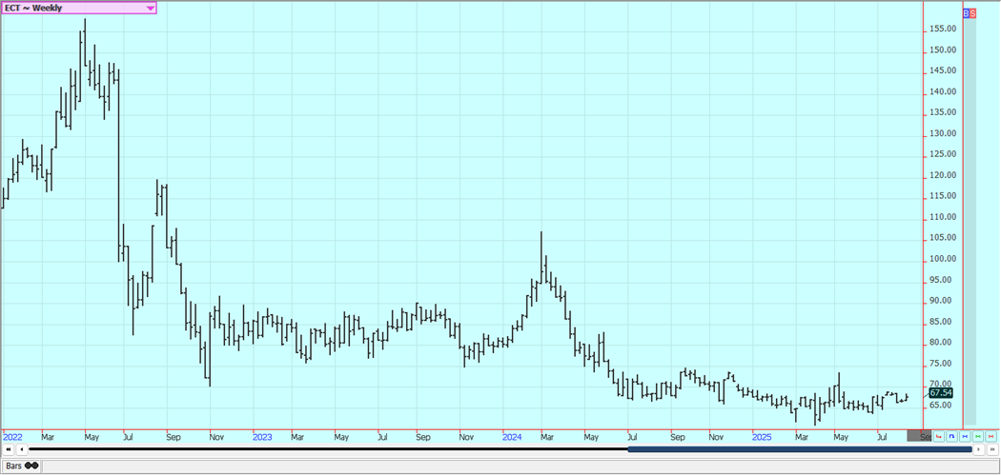This screenshot has width=1001, height=475.
Task: Click the 2024 year label on time axis
Action: click(512, 437)
